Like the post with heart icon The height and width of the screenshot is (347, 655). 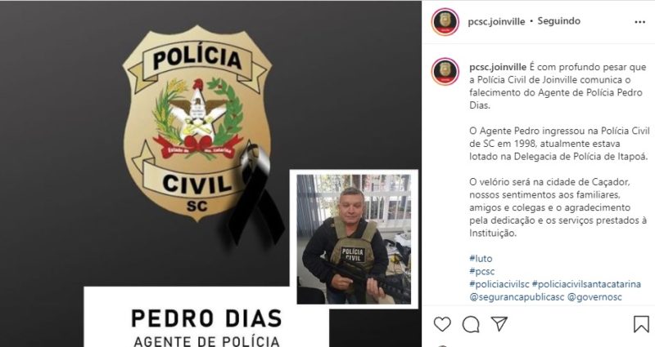coord(442,323)
